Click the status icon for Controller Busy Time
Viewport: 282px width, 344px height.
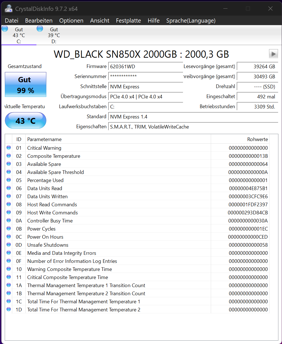click(x=9, y=220)
